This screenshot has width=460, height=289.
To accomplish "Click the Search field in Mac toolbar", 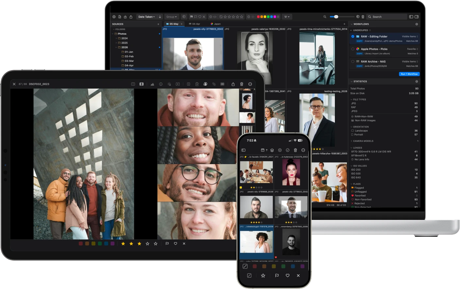I will tap(387, 17).
